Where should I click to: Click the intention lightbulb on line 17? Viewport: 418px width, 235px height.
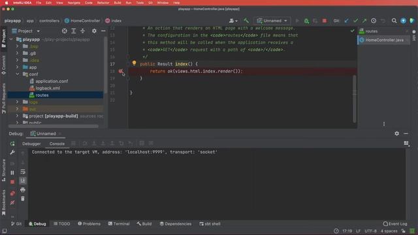click(134, 63)
